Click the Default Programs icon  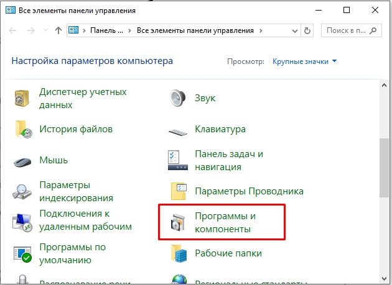pyautogui.click(x=23, y=253)
